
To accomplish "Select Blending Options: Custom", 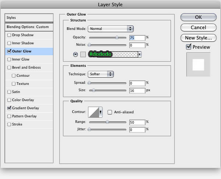I will [x=29, y=27].
